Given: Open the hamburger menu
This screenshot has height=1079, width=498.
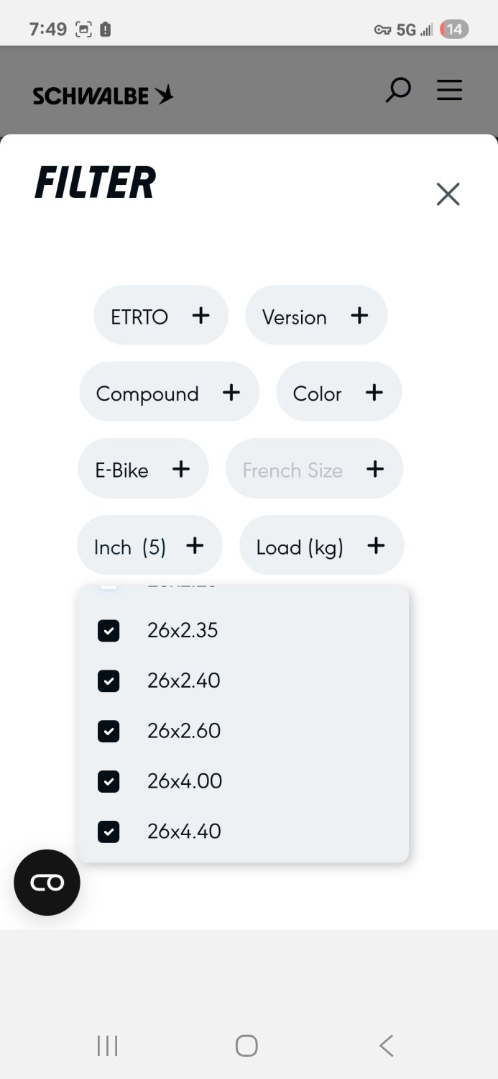Looking at the screenshot, I should [449, 91].
